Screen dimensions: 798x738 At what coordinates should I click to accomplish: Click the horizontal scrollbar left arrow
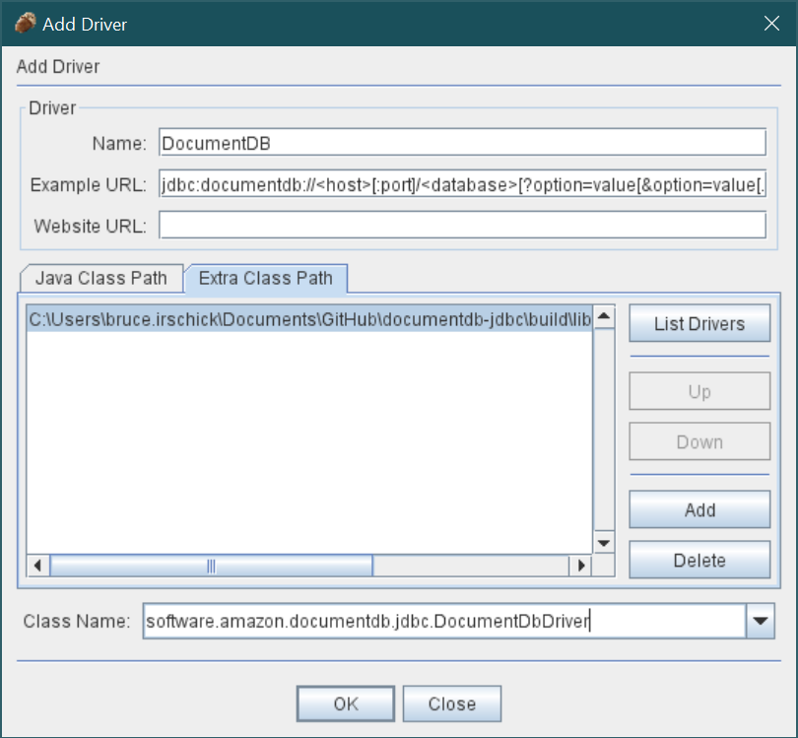coord(37,566)
